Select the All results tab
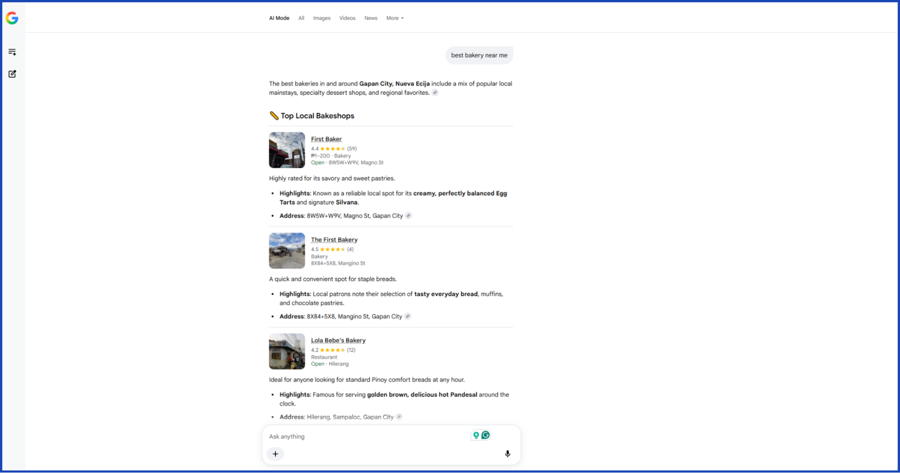This screenshot has height=473, width=900. pyautogui.click(x=301, y=18)
